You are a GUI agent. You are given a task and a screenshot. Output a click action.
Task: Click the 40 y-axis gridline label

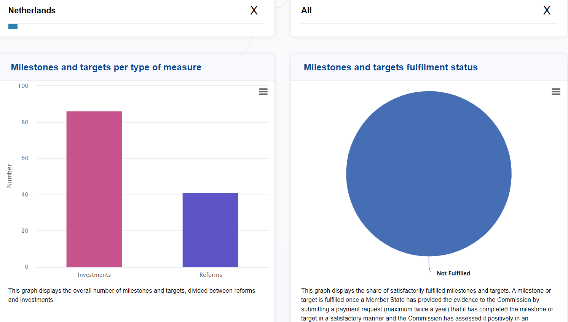(25, 195)
